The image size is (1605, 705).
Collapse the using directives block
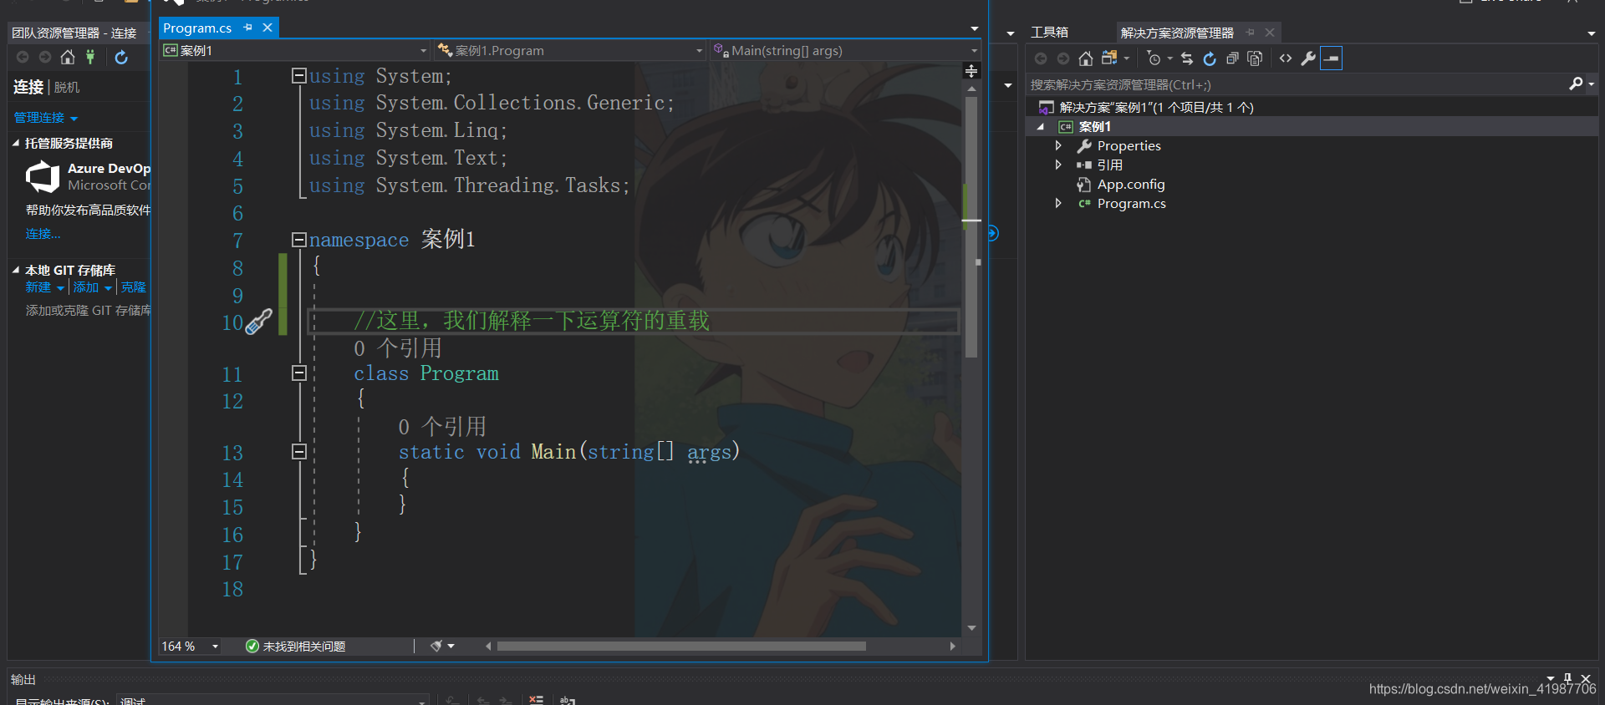click(299, 76)
